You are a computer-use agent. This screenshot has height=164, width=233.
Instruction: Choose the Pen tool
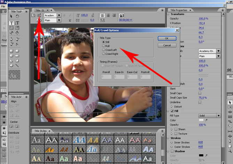[x=11, y=39]
